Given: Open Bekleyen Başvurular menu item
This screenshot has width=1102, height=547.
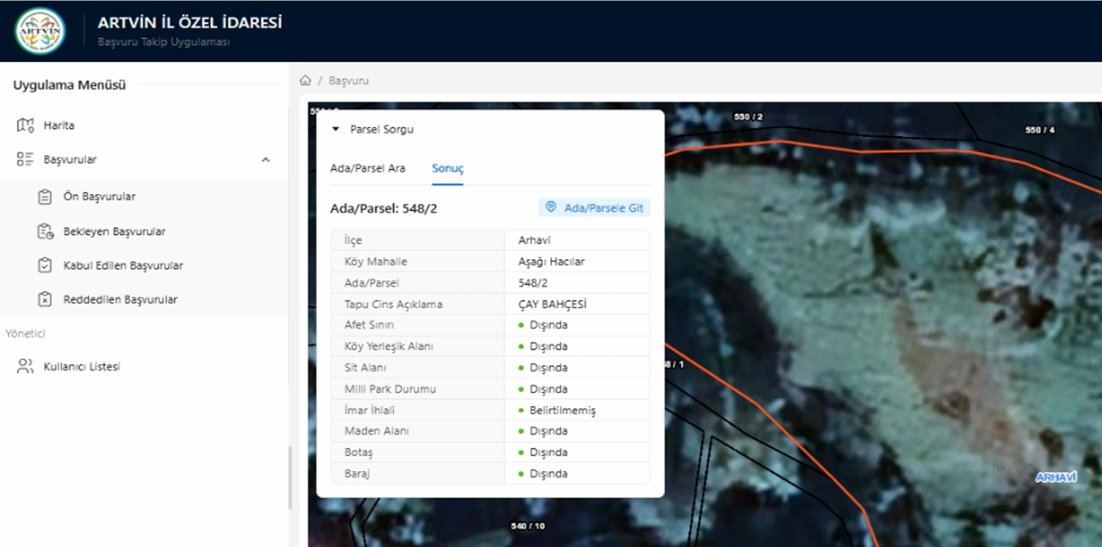Looking at the screenshot, I should [115, 231].
